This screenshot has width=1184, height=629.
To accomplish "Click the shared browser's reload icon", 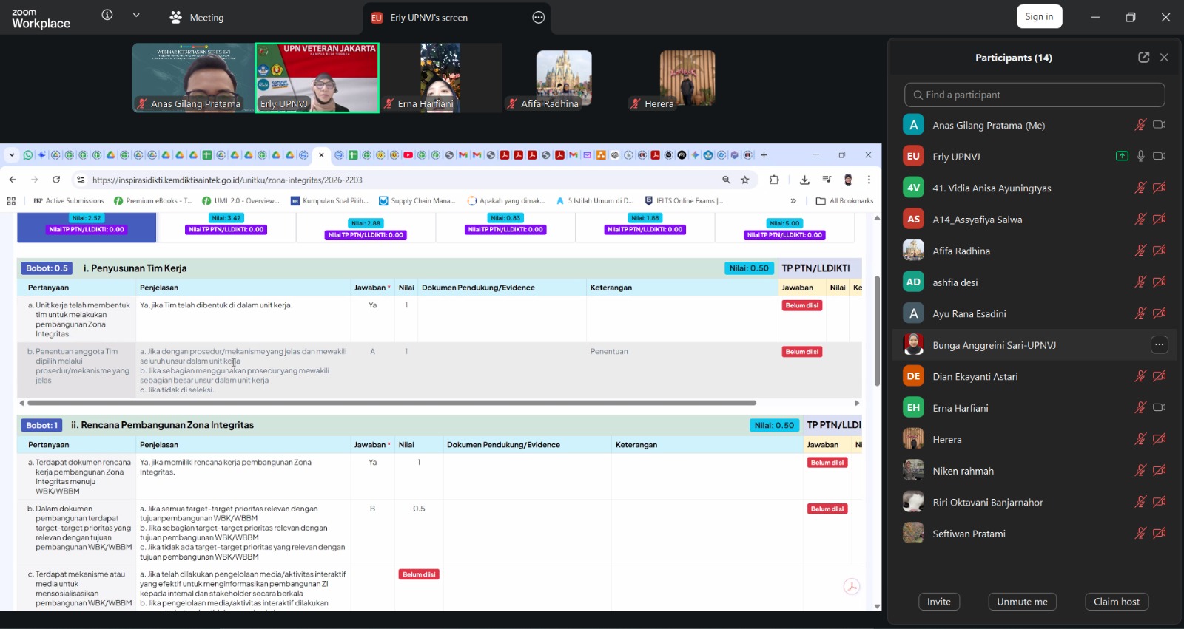I will (56, 180).
